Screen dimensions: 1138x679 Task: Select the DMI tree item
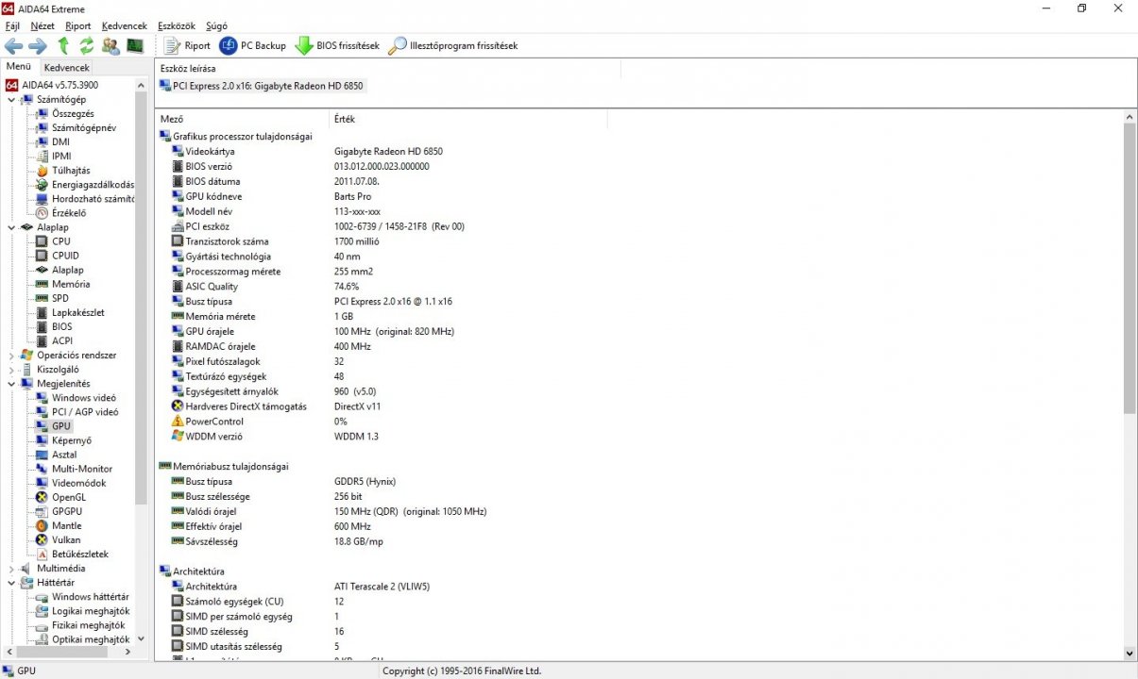pyautogui.click(x=60, y=141)
